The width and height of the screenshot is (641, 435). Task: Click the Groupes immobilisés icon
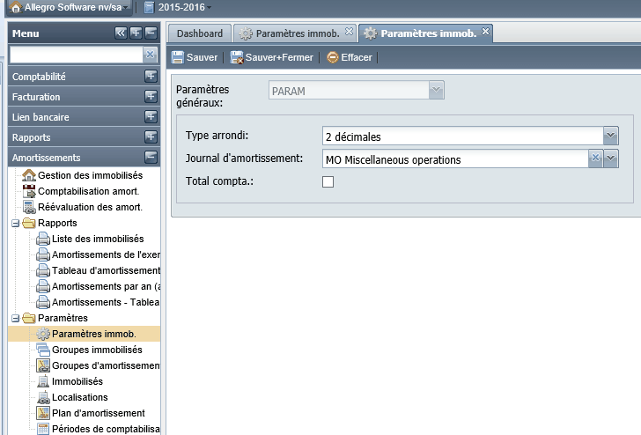[43, 350]
